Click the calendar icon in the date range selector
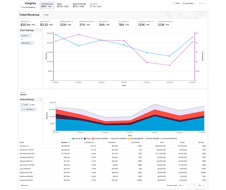 (184, 3)
